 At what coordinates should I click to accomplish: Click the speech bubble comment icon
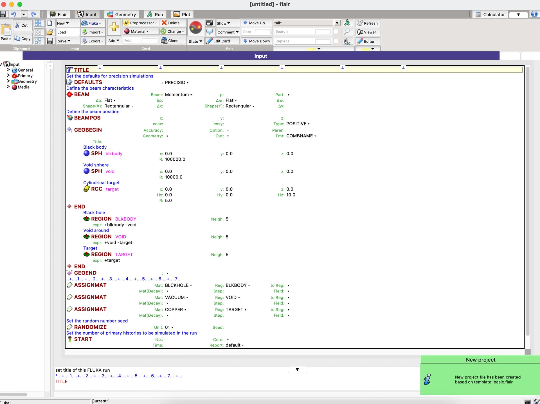[209, 32]
